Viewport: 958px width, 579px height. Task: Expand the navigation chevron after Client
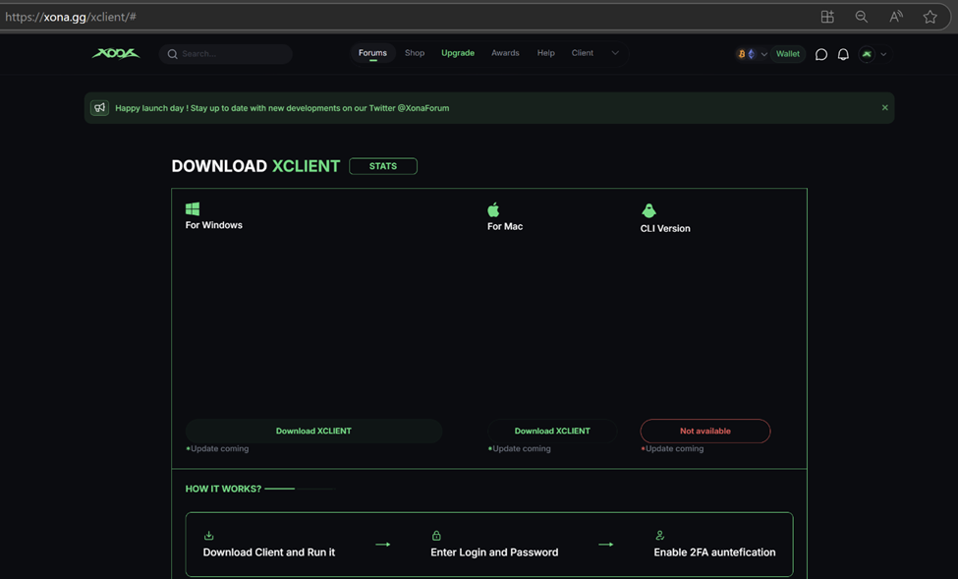pos(615,53)
